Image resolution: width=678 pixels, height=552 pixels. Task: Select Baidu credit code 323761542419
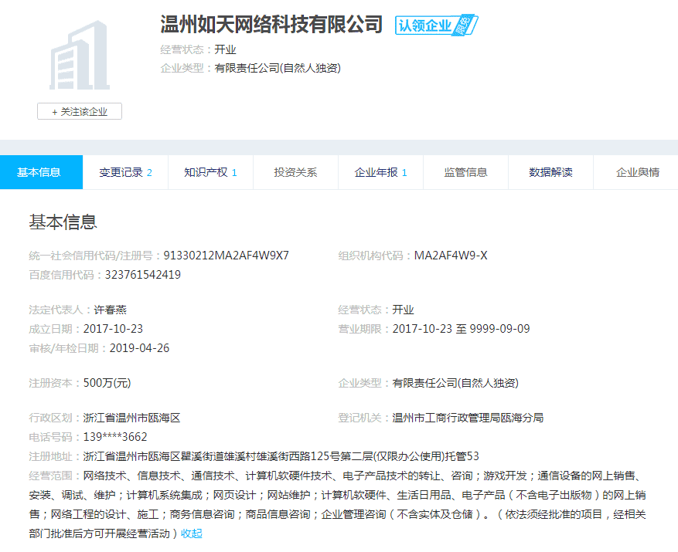pos(143,275)
